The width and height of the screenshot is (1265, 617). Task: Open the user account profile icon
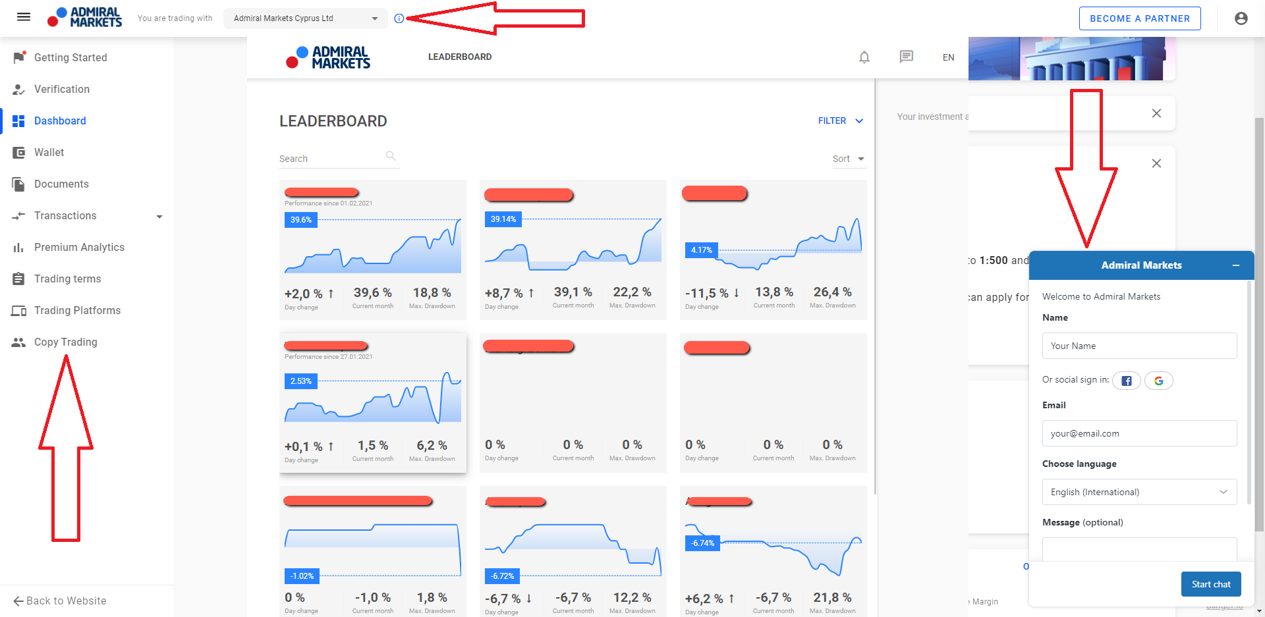coord(1241,18)
